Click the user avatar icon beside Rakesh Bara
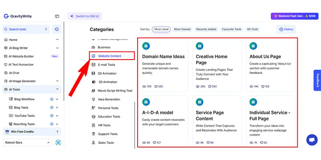321x160 pixels. [x=58, y=142]
